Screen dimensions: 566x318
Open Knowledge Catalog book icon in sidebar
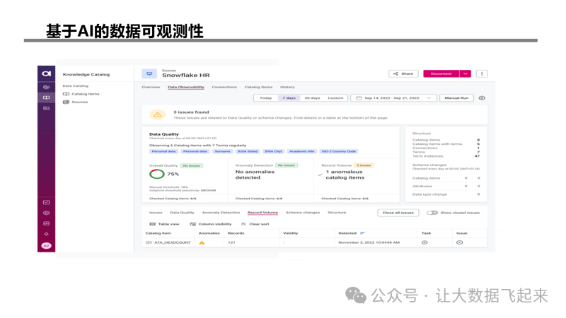46,98
